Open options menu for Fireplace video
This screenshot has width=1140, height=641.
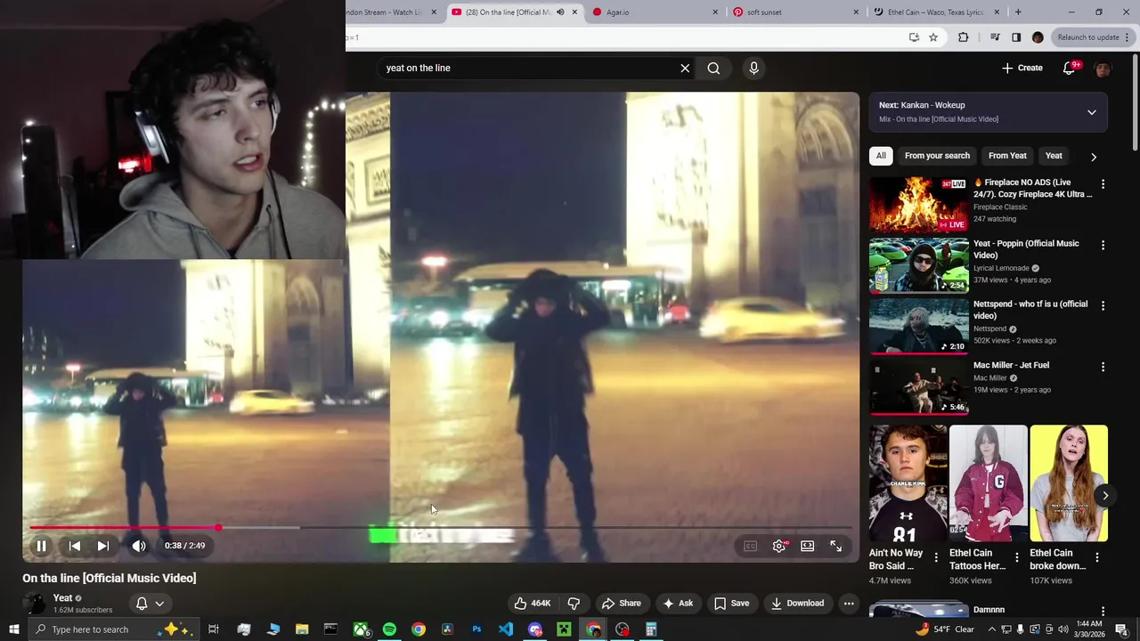pyautogui.click(x=1103, y=184)
